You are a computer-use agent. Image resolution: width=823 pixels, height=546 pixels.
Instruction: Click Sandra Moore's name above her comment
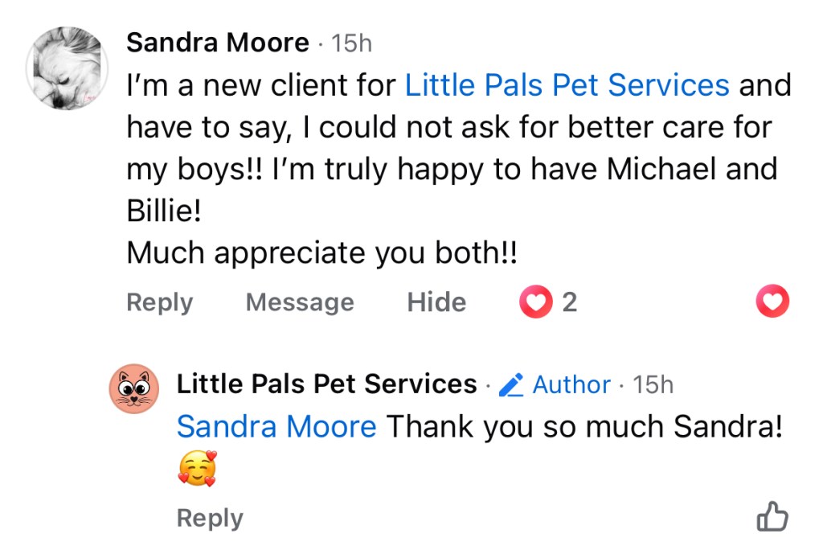click(x=217, y=43)
